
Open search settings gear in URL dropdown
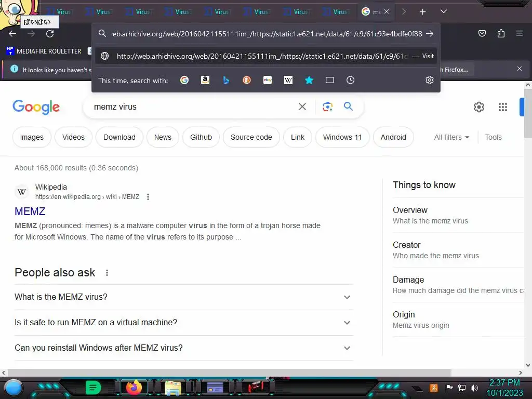pos(430,80)
